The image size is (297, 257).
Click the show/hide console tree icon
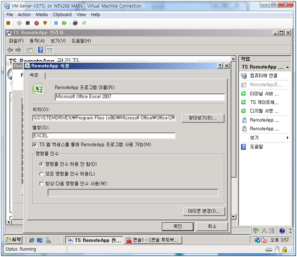click(x=29, y=50)
